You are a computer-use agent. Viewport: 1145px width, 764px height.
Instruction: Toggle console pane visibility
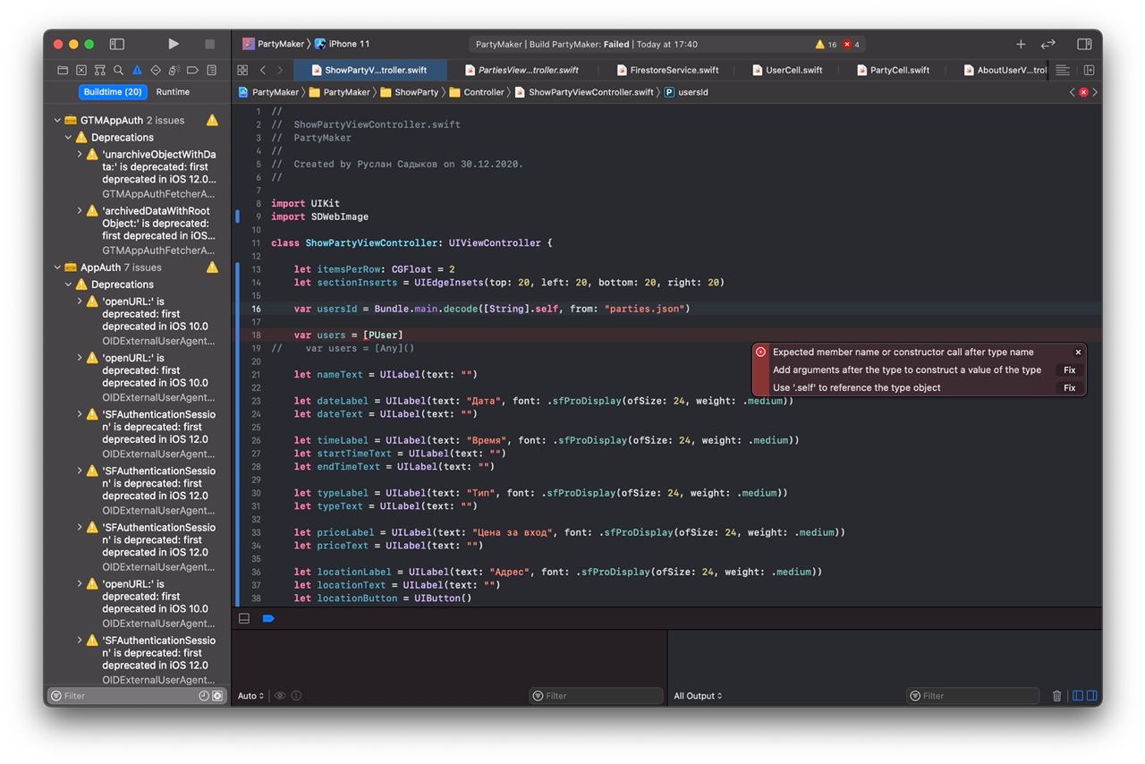pyautogui.click(x=1090, y=696)
